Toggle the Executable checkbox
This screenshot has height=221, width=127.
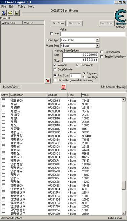coord(77,65)
